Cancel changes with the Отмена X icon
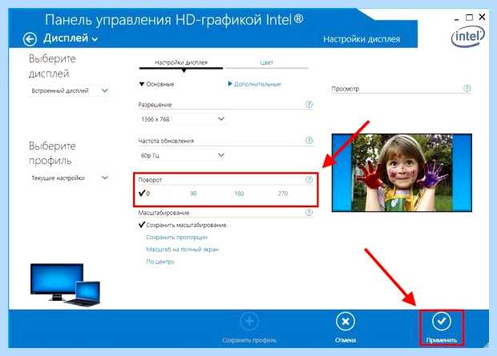Image resolution: width=497 pixels, height=356 pixels. 345,322
